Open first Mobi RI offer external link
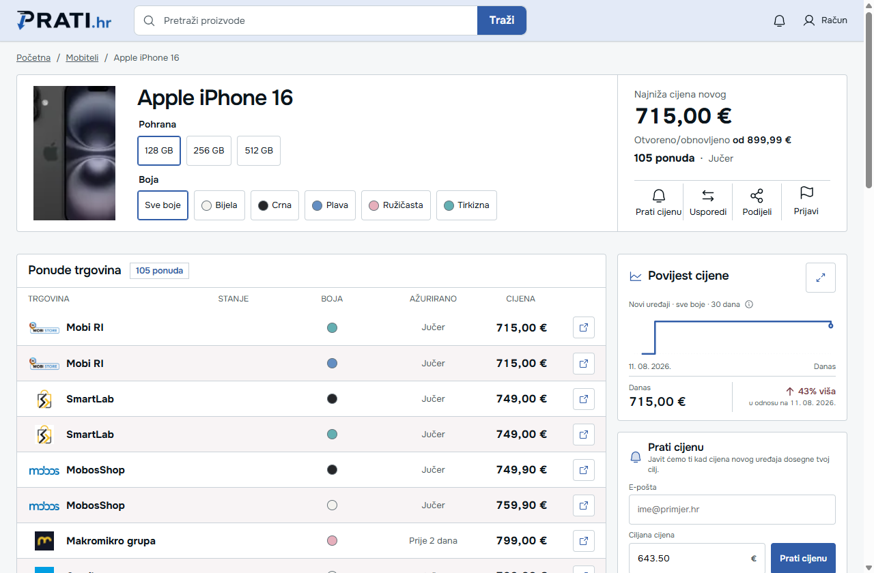 tap(584, 327)
